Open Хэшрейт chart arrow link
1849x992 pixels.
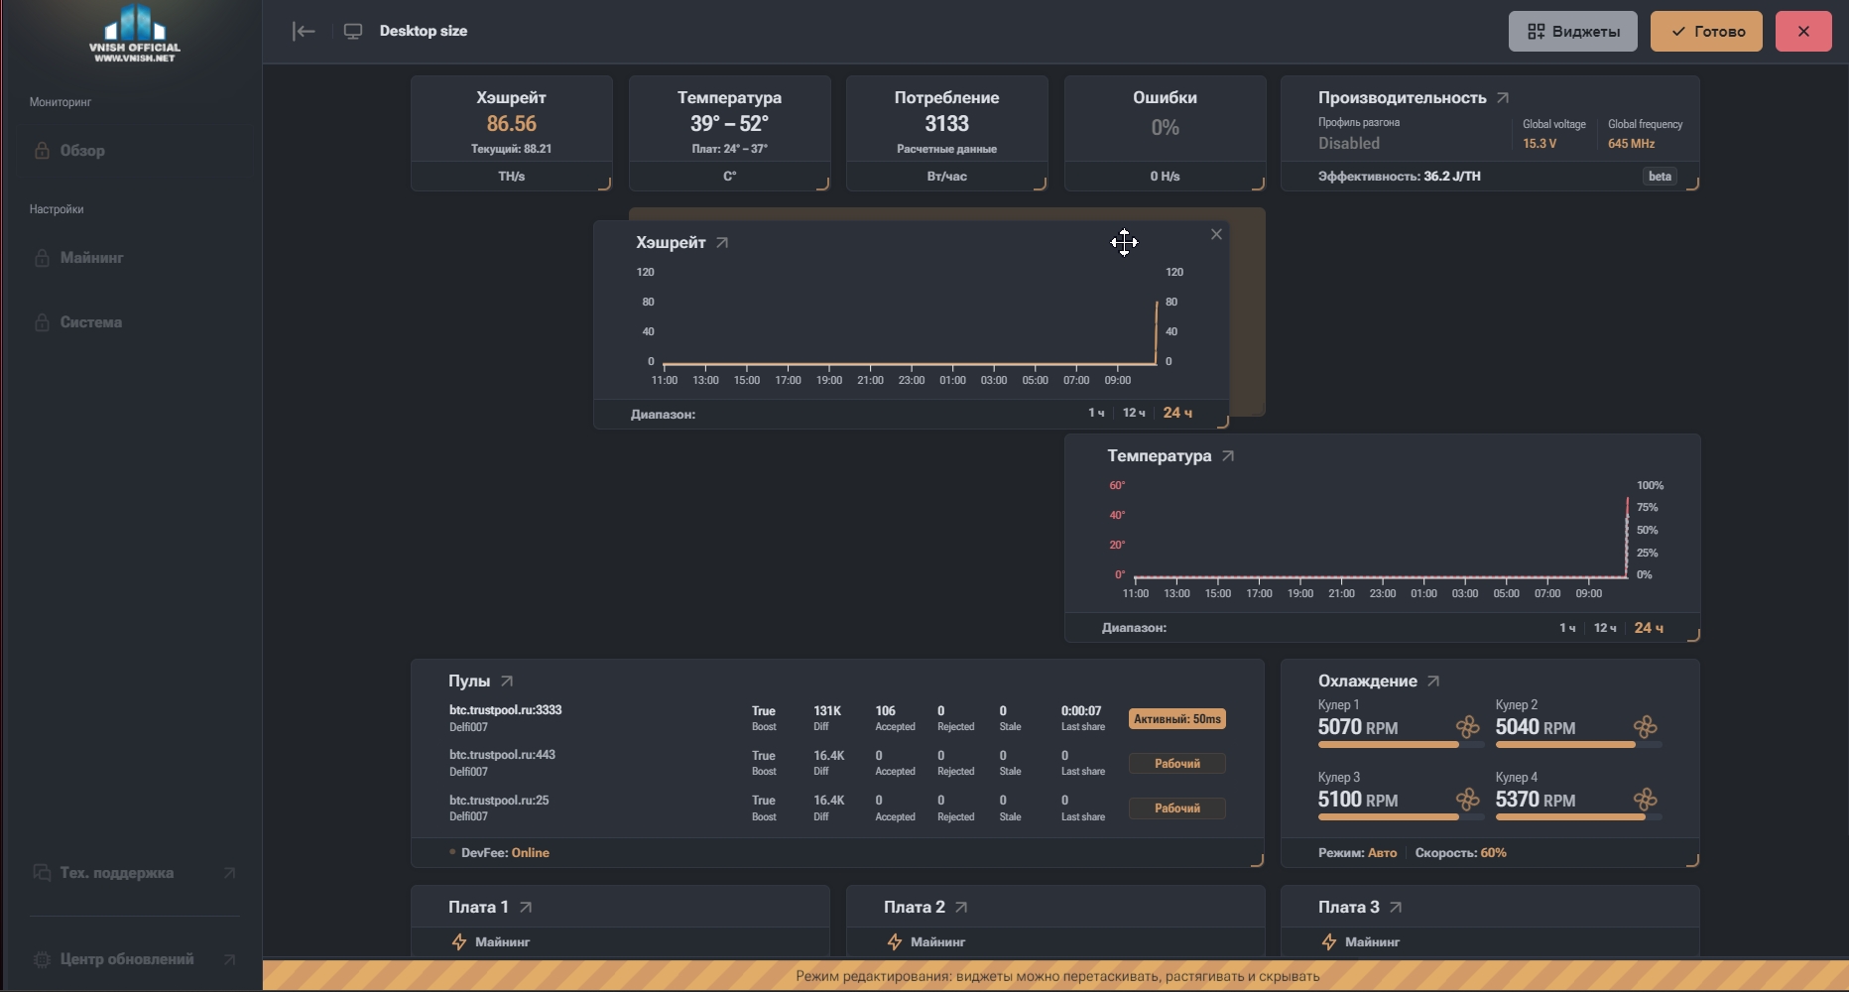722,242
